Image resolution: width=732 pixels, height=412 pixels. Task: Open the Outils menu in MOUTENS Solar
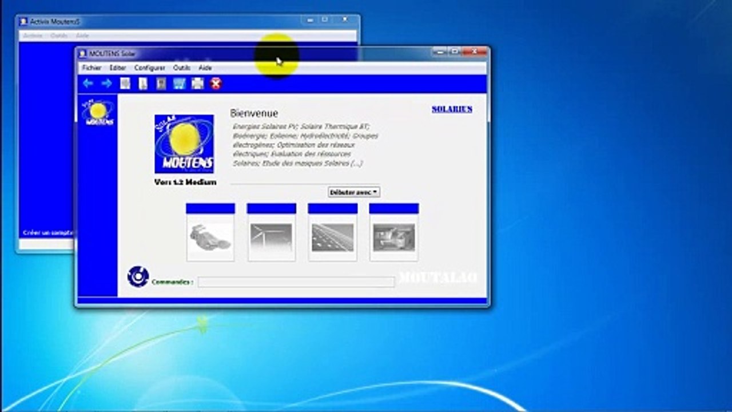182,68
